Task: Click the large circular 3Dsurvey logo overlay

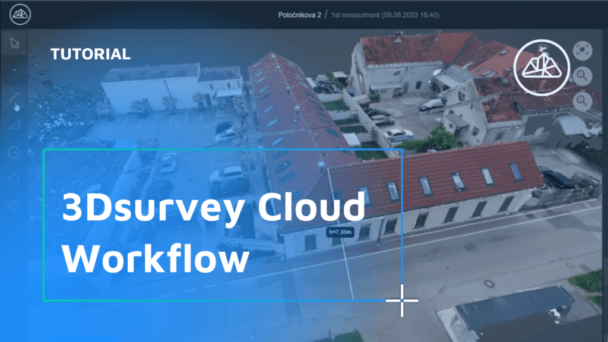Action: click(539, 67)
